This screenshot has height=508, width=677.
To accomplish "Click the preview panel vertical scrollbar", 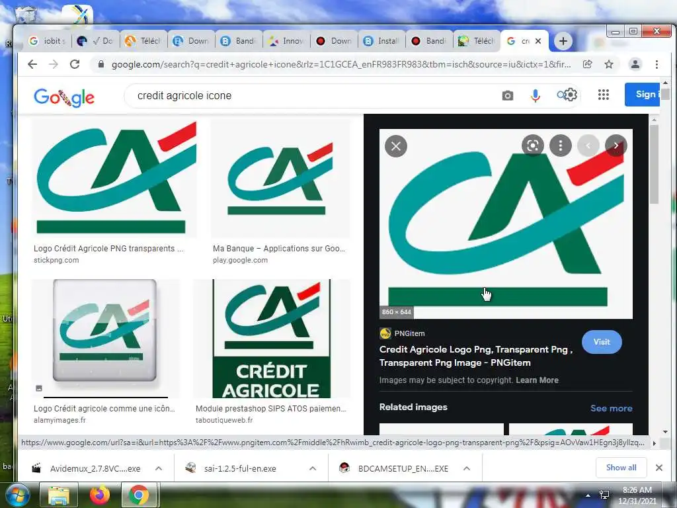I will [x=654, y=164].
